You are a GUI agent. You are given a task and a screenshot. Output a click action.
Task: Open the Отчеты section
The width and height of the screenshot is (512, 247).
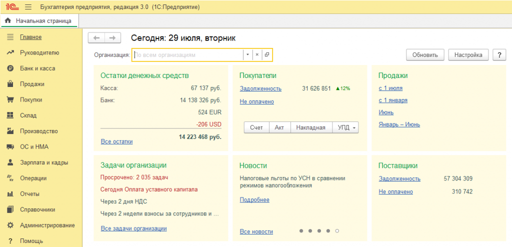point(29,193)
